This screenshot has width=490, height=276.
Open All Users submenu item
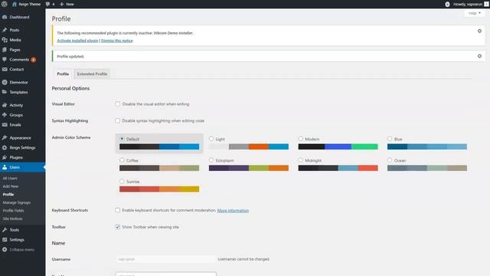click(x=10, y=178)
